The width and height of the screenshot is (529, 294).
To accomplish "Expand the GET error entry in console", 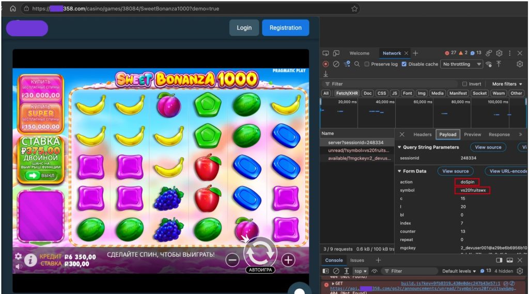I will [333, 284].
